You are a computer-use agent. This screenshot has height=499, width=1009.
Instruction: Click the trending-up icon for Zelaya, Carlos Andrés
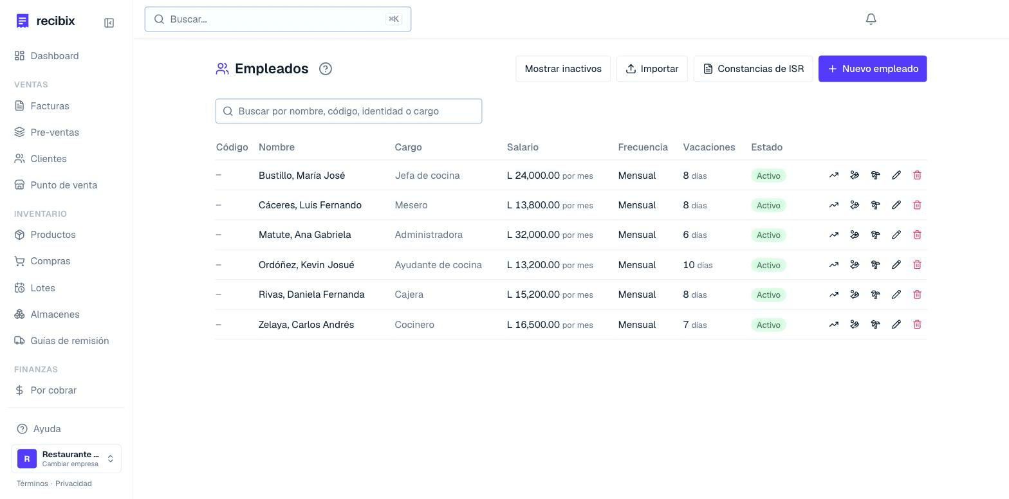click(x=833, y=325)
